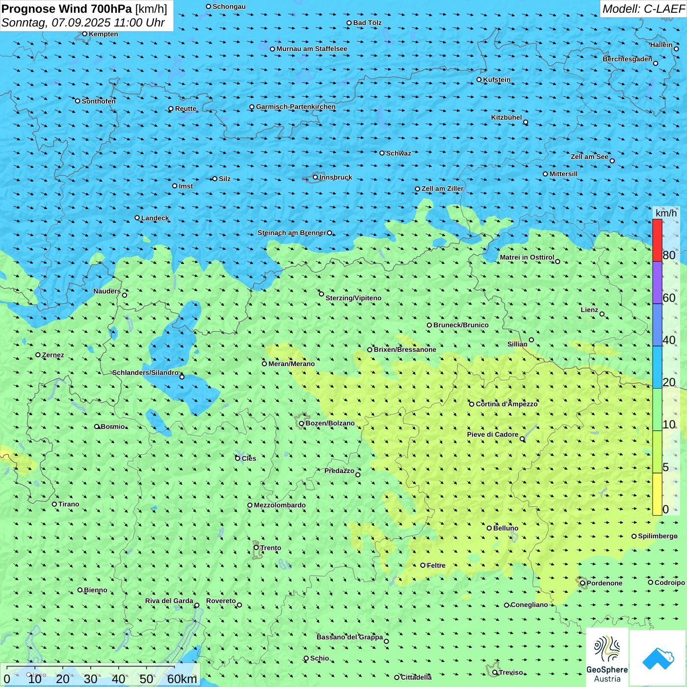Click the '60km' scale bar label
Viewport: 687px width, 687px height.
click(x=182, y=679)
